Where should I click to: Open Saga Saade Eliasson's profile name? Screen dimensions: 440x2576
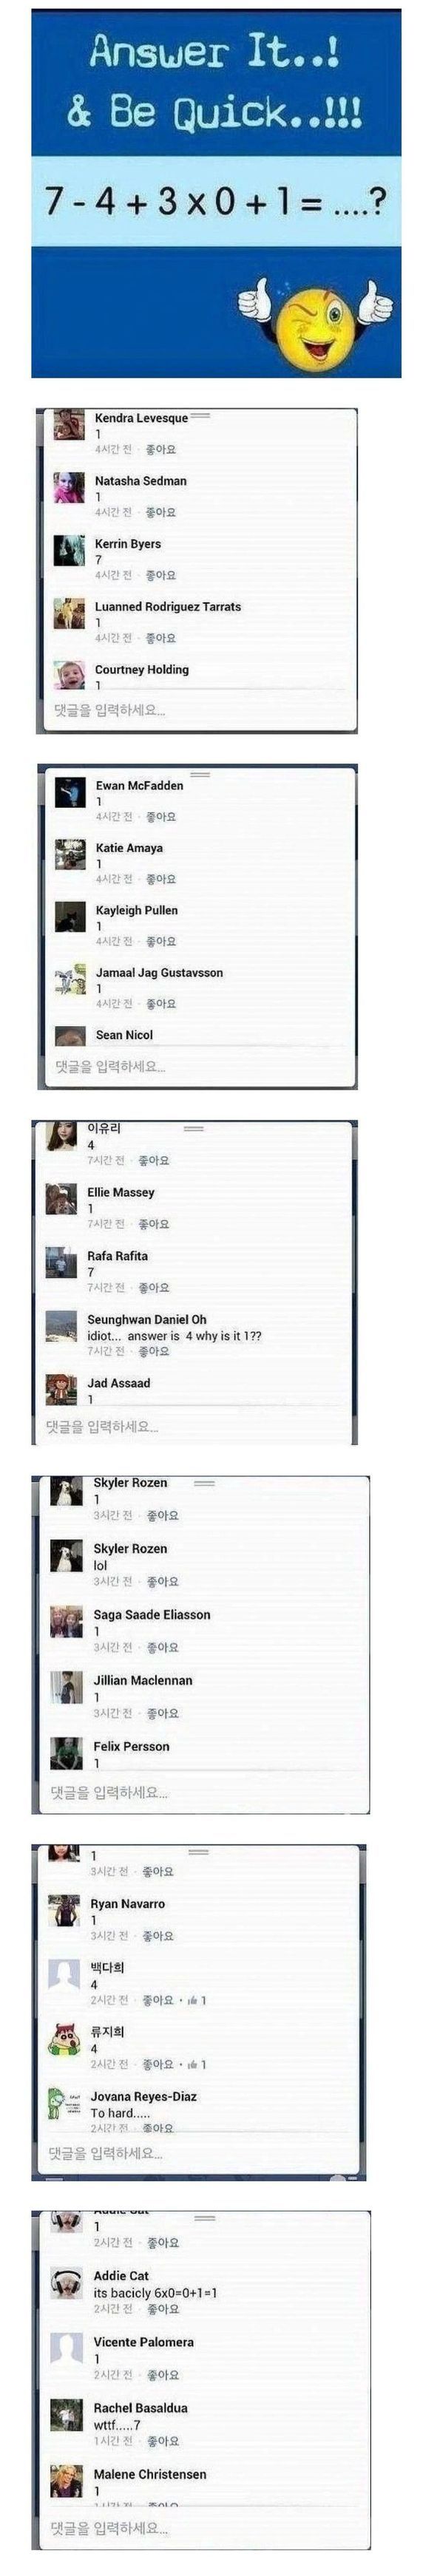click(x=152, y=1614)
